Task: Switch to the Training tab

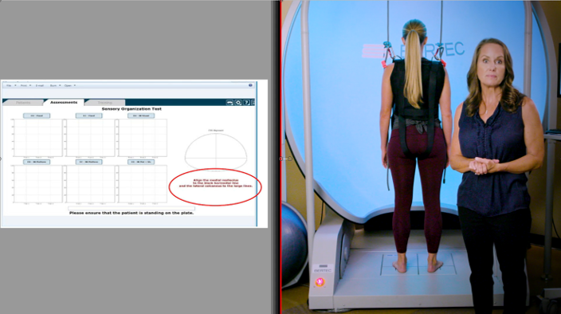Action: [x=105, y=103]
